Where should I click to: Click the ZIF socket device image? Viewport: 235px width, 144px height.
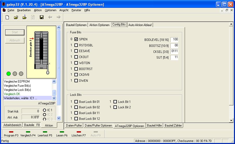41,52
